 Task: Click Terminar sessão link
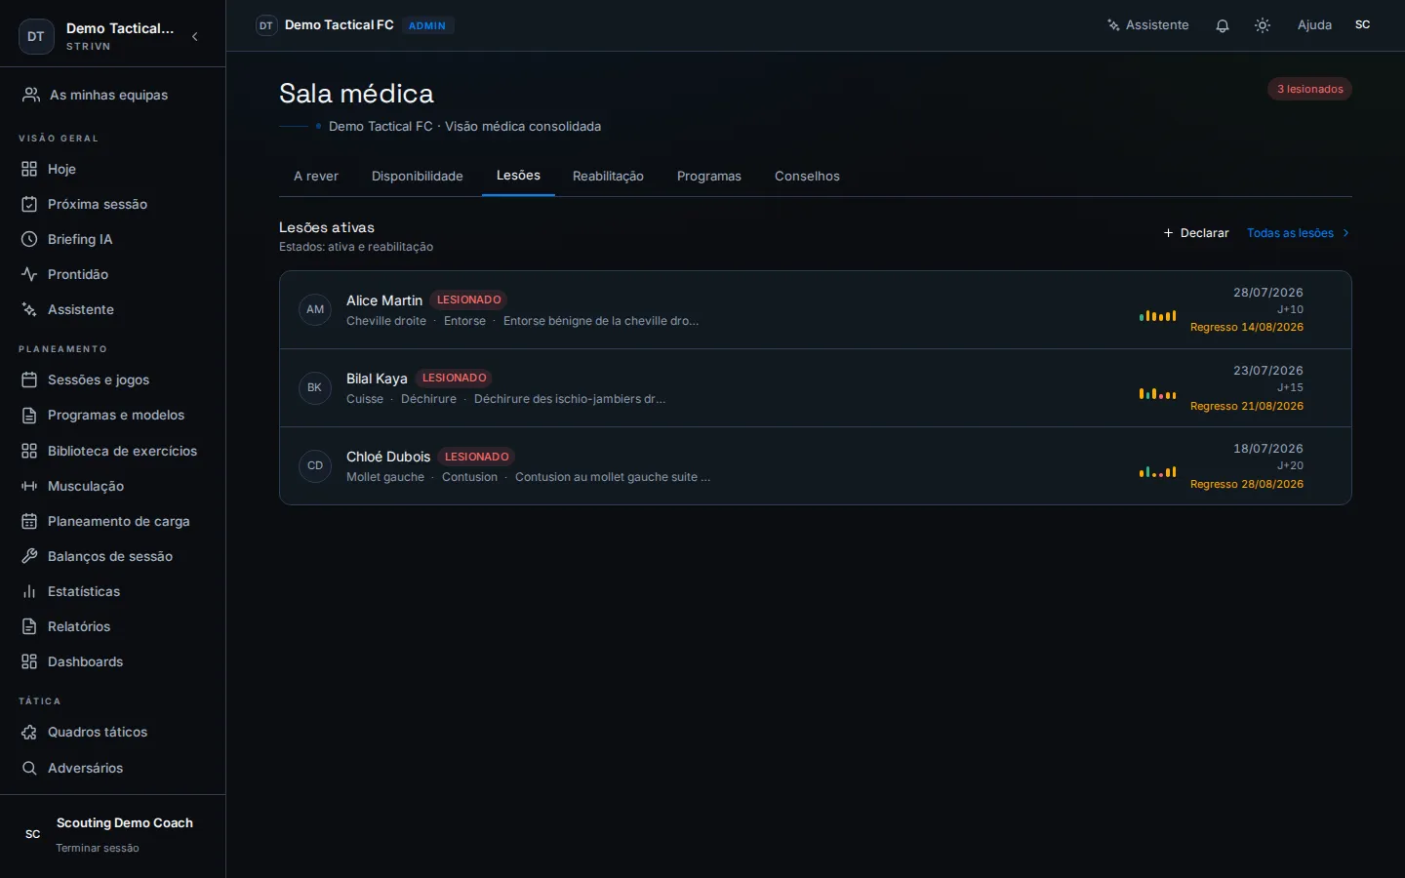tap(98, 848)
